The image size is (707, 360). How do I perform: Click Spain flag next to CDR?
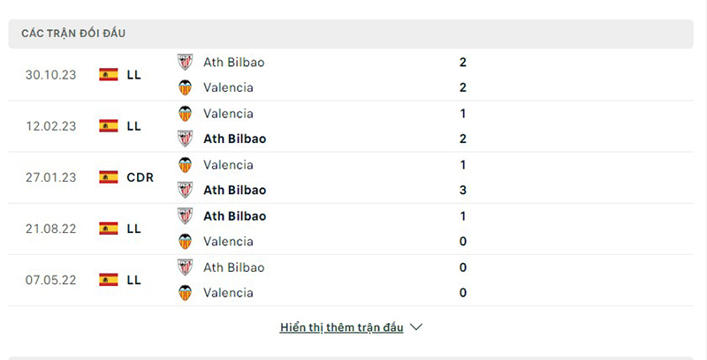[109, 177]
